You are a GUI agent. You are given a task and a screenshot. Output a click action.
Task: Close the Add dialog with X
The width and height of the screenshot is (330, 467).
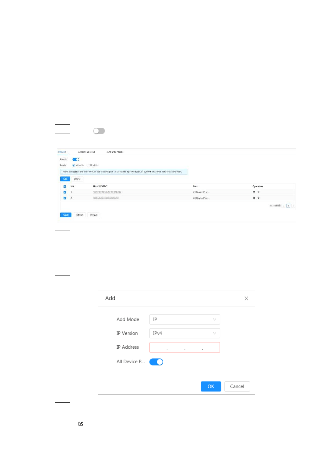point(246,298)
